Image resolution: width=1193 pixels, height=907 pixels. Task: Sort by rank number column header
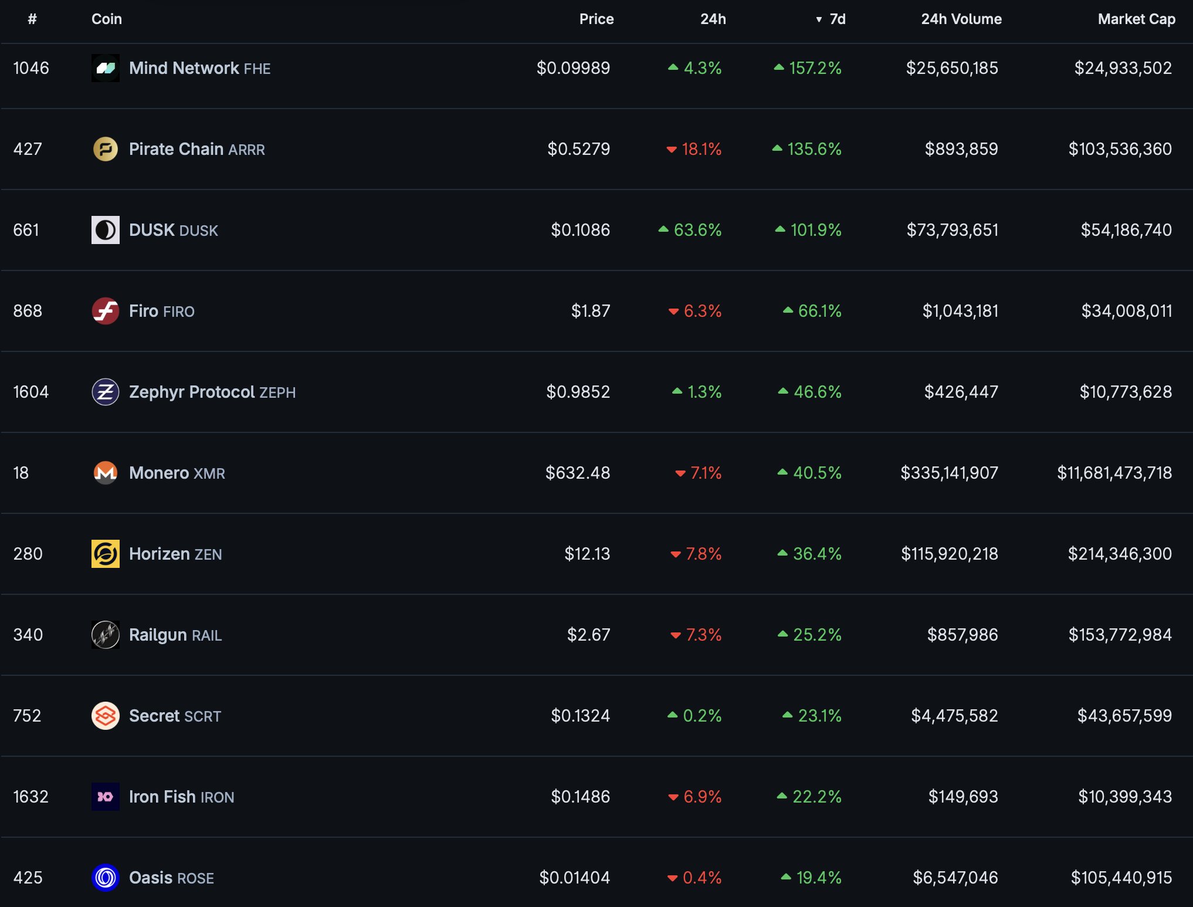click(32, 19)
